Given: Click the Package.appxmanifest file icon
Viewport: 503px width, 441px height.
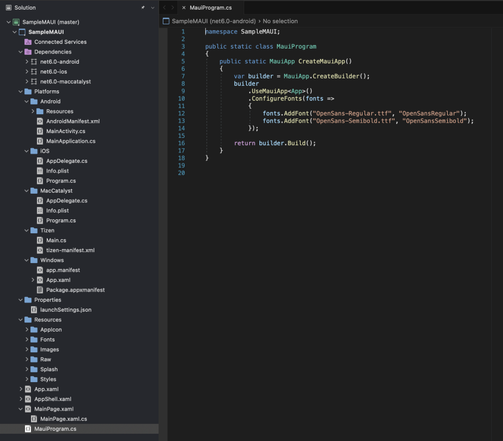Looking at the screenshot, I should pyautogui.click(x=39, y=290).
